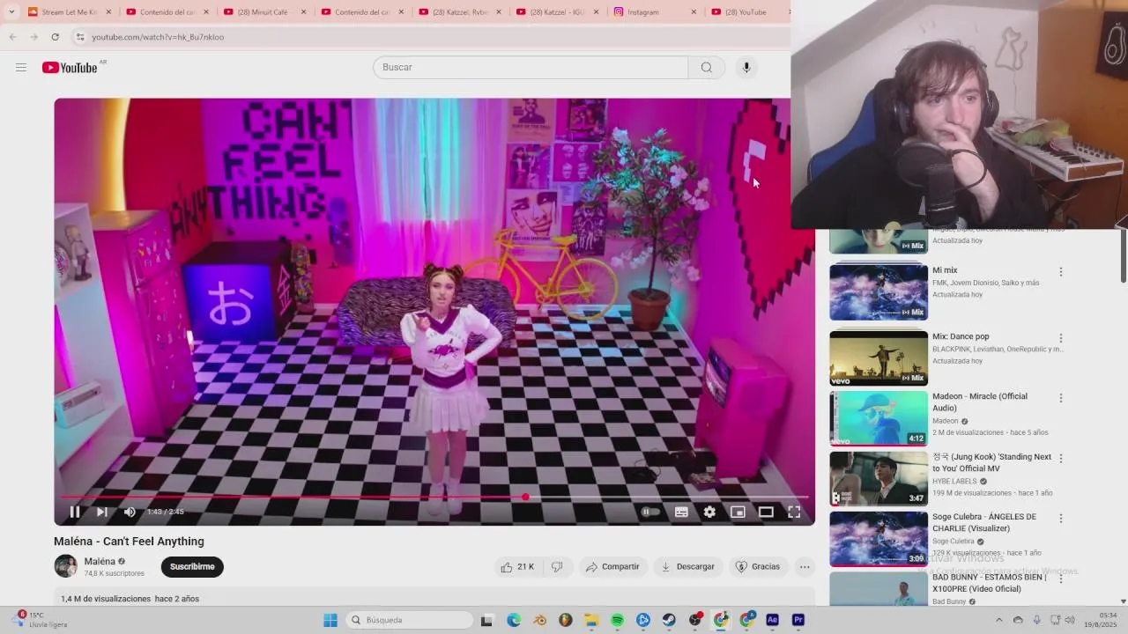The height and width of the screenshot is (634, 1128).
Task: Open the Mix: Dance pop title
Action: tap(961, 337)
